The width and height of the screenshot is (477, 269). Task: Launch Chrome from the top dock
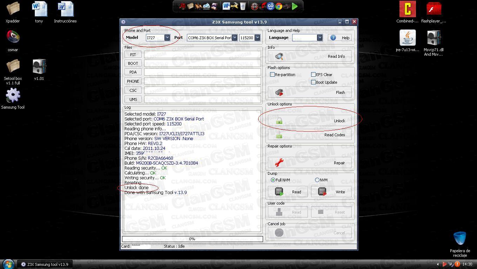point(279,6)
